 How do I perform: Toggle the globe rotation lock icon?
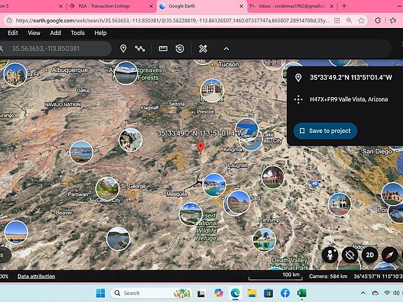pos(350,254)
